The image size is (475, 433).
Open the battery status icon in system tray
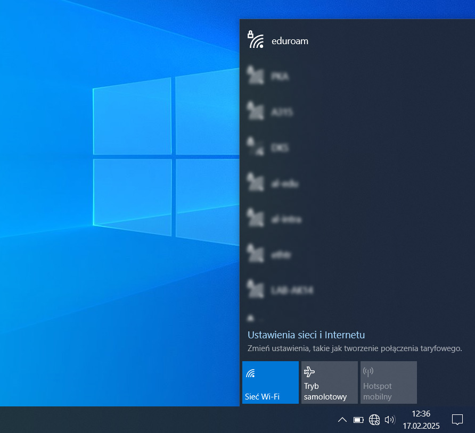pyautogui.click(x=358, y=420)
